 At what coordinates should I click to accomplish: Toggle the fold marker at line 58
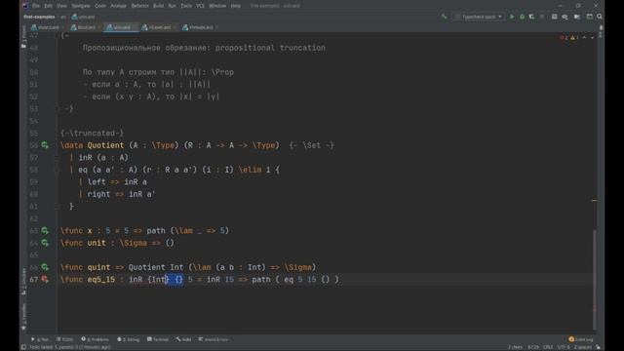click(x=57, y=170)
